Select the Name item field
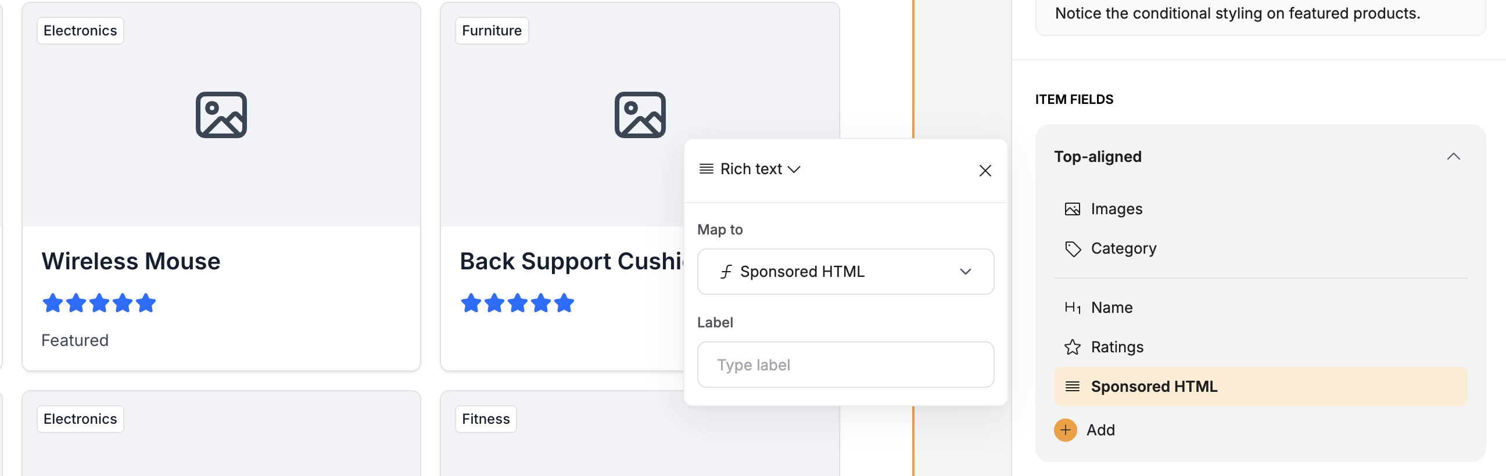 pyautogui.click(x=1260, y=307)
